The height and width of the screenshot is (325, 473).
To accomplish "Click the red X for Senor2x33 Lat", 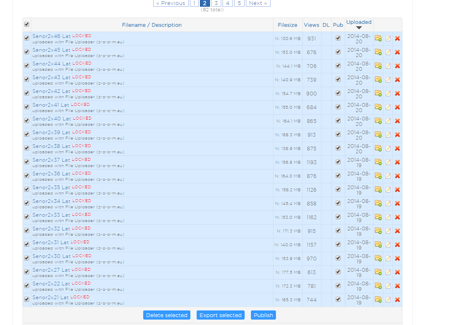I will coord(397,217).
